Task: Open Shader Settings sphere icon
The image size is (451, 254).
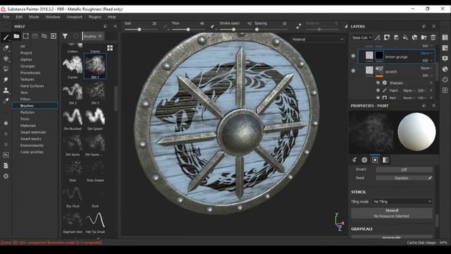Action: pos(445,69)
